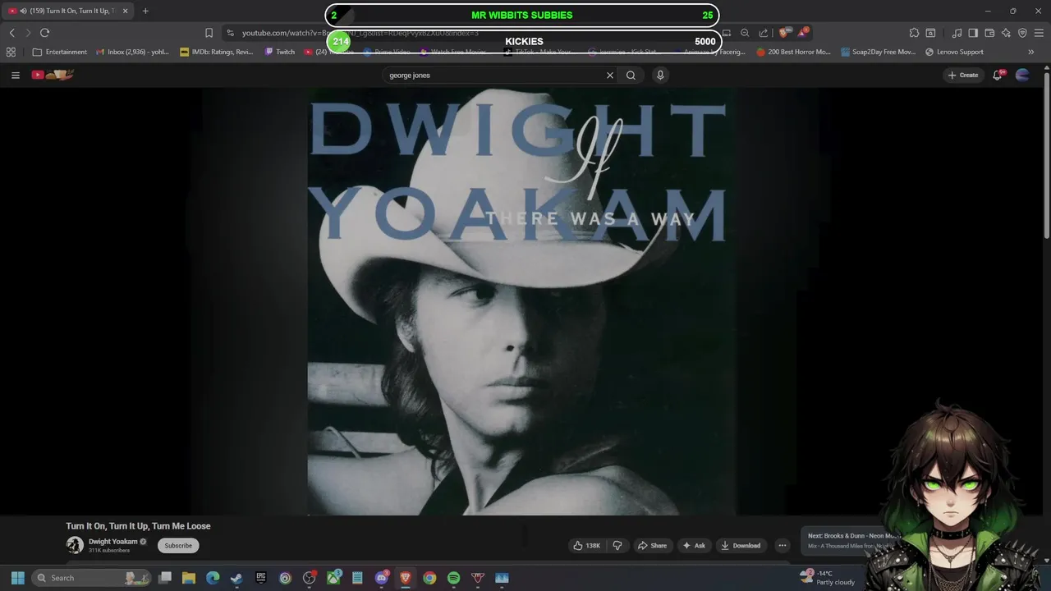Open Steam from taskbar
This screenshot has width=1051, height=591.
coord(236,578)
